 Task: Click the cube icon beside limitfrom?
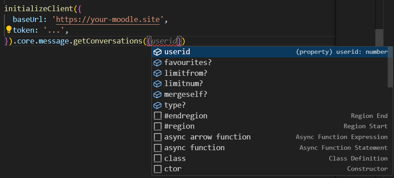click(x=157, y=73)
